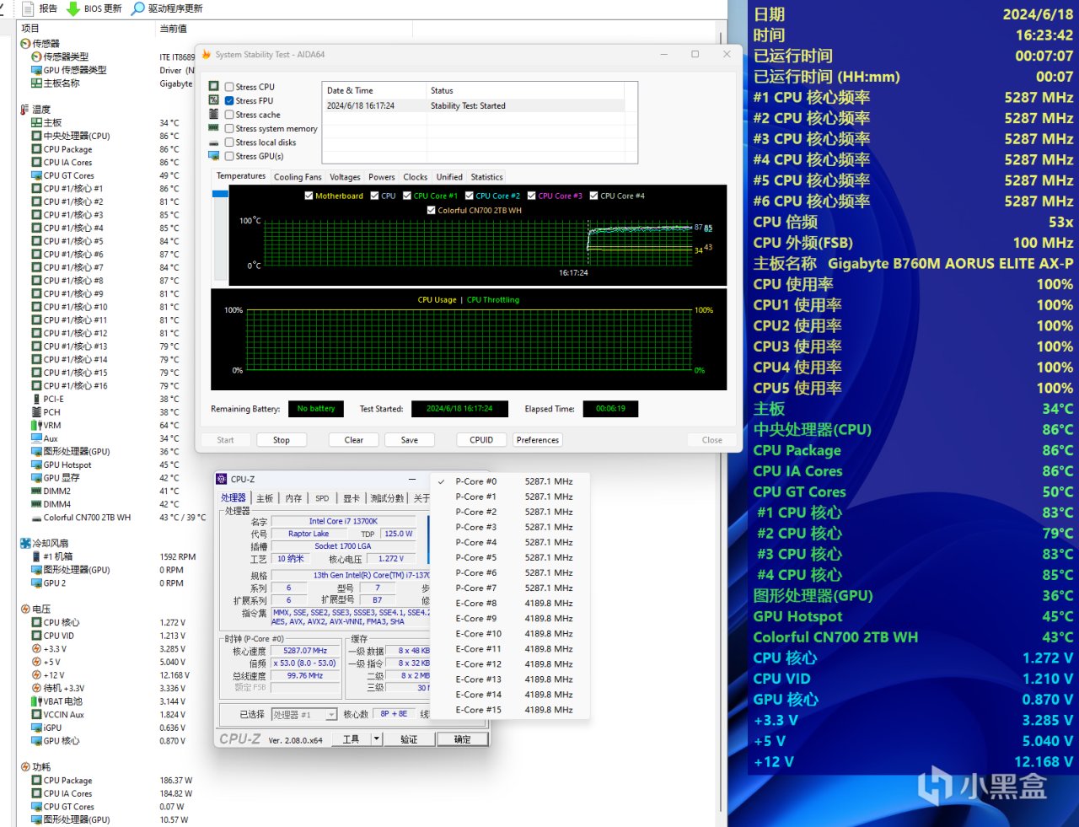Open the 处理器 #1 selection combo box

click(x=303, y=714)
